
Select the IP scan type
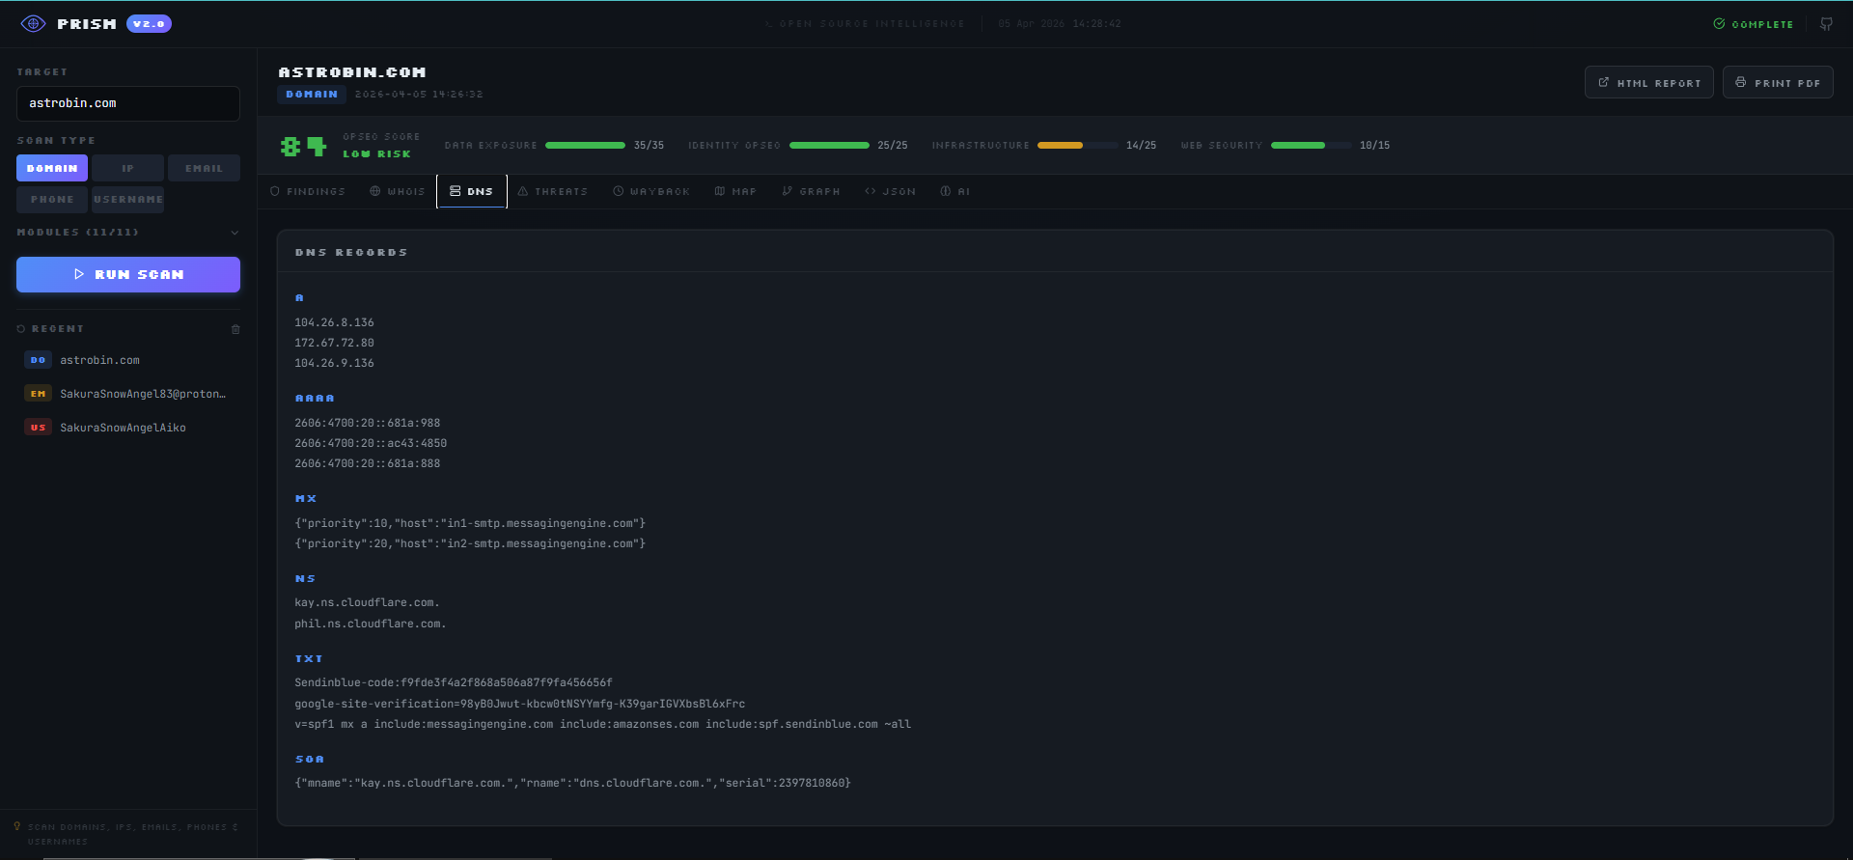click(x=127, y=168)
